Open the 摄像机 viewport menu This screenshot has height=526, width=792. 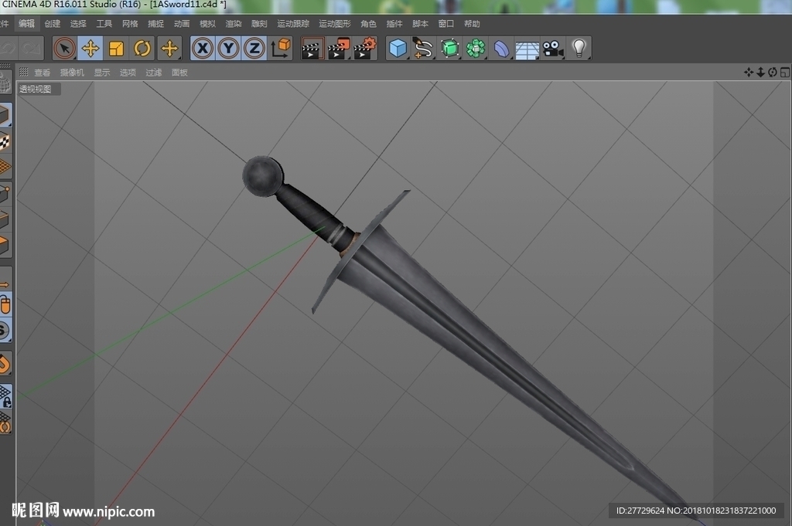tap(72, 73)
